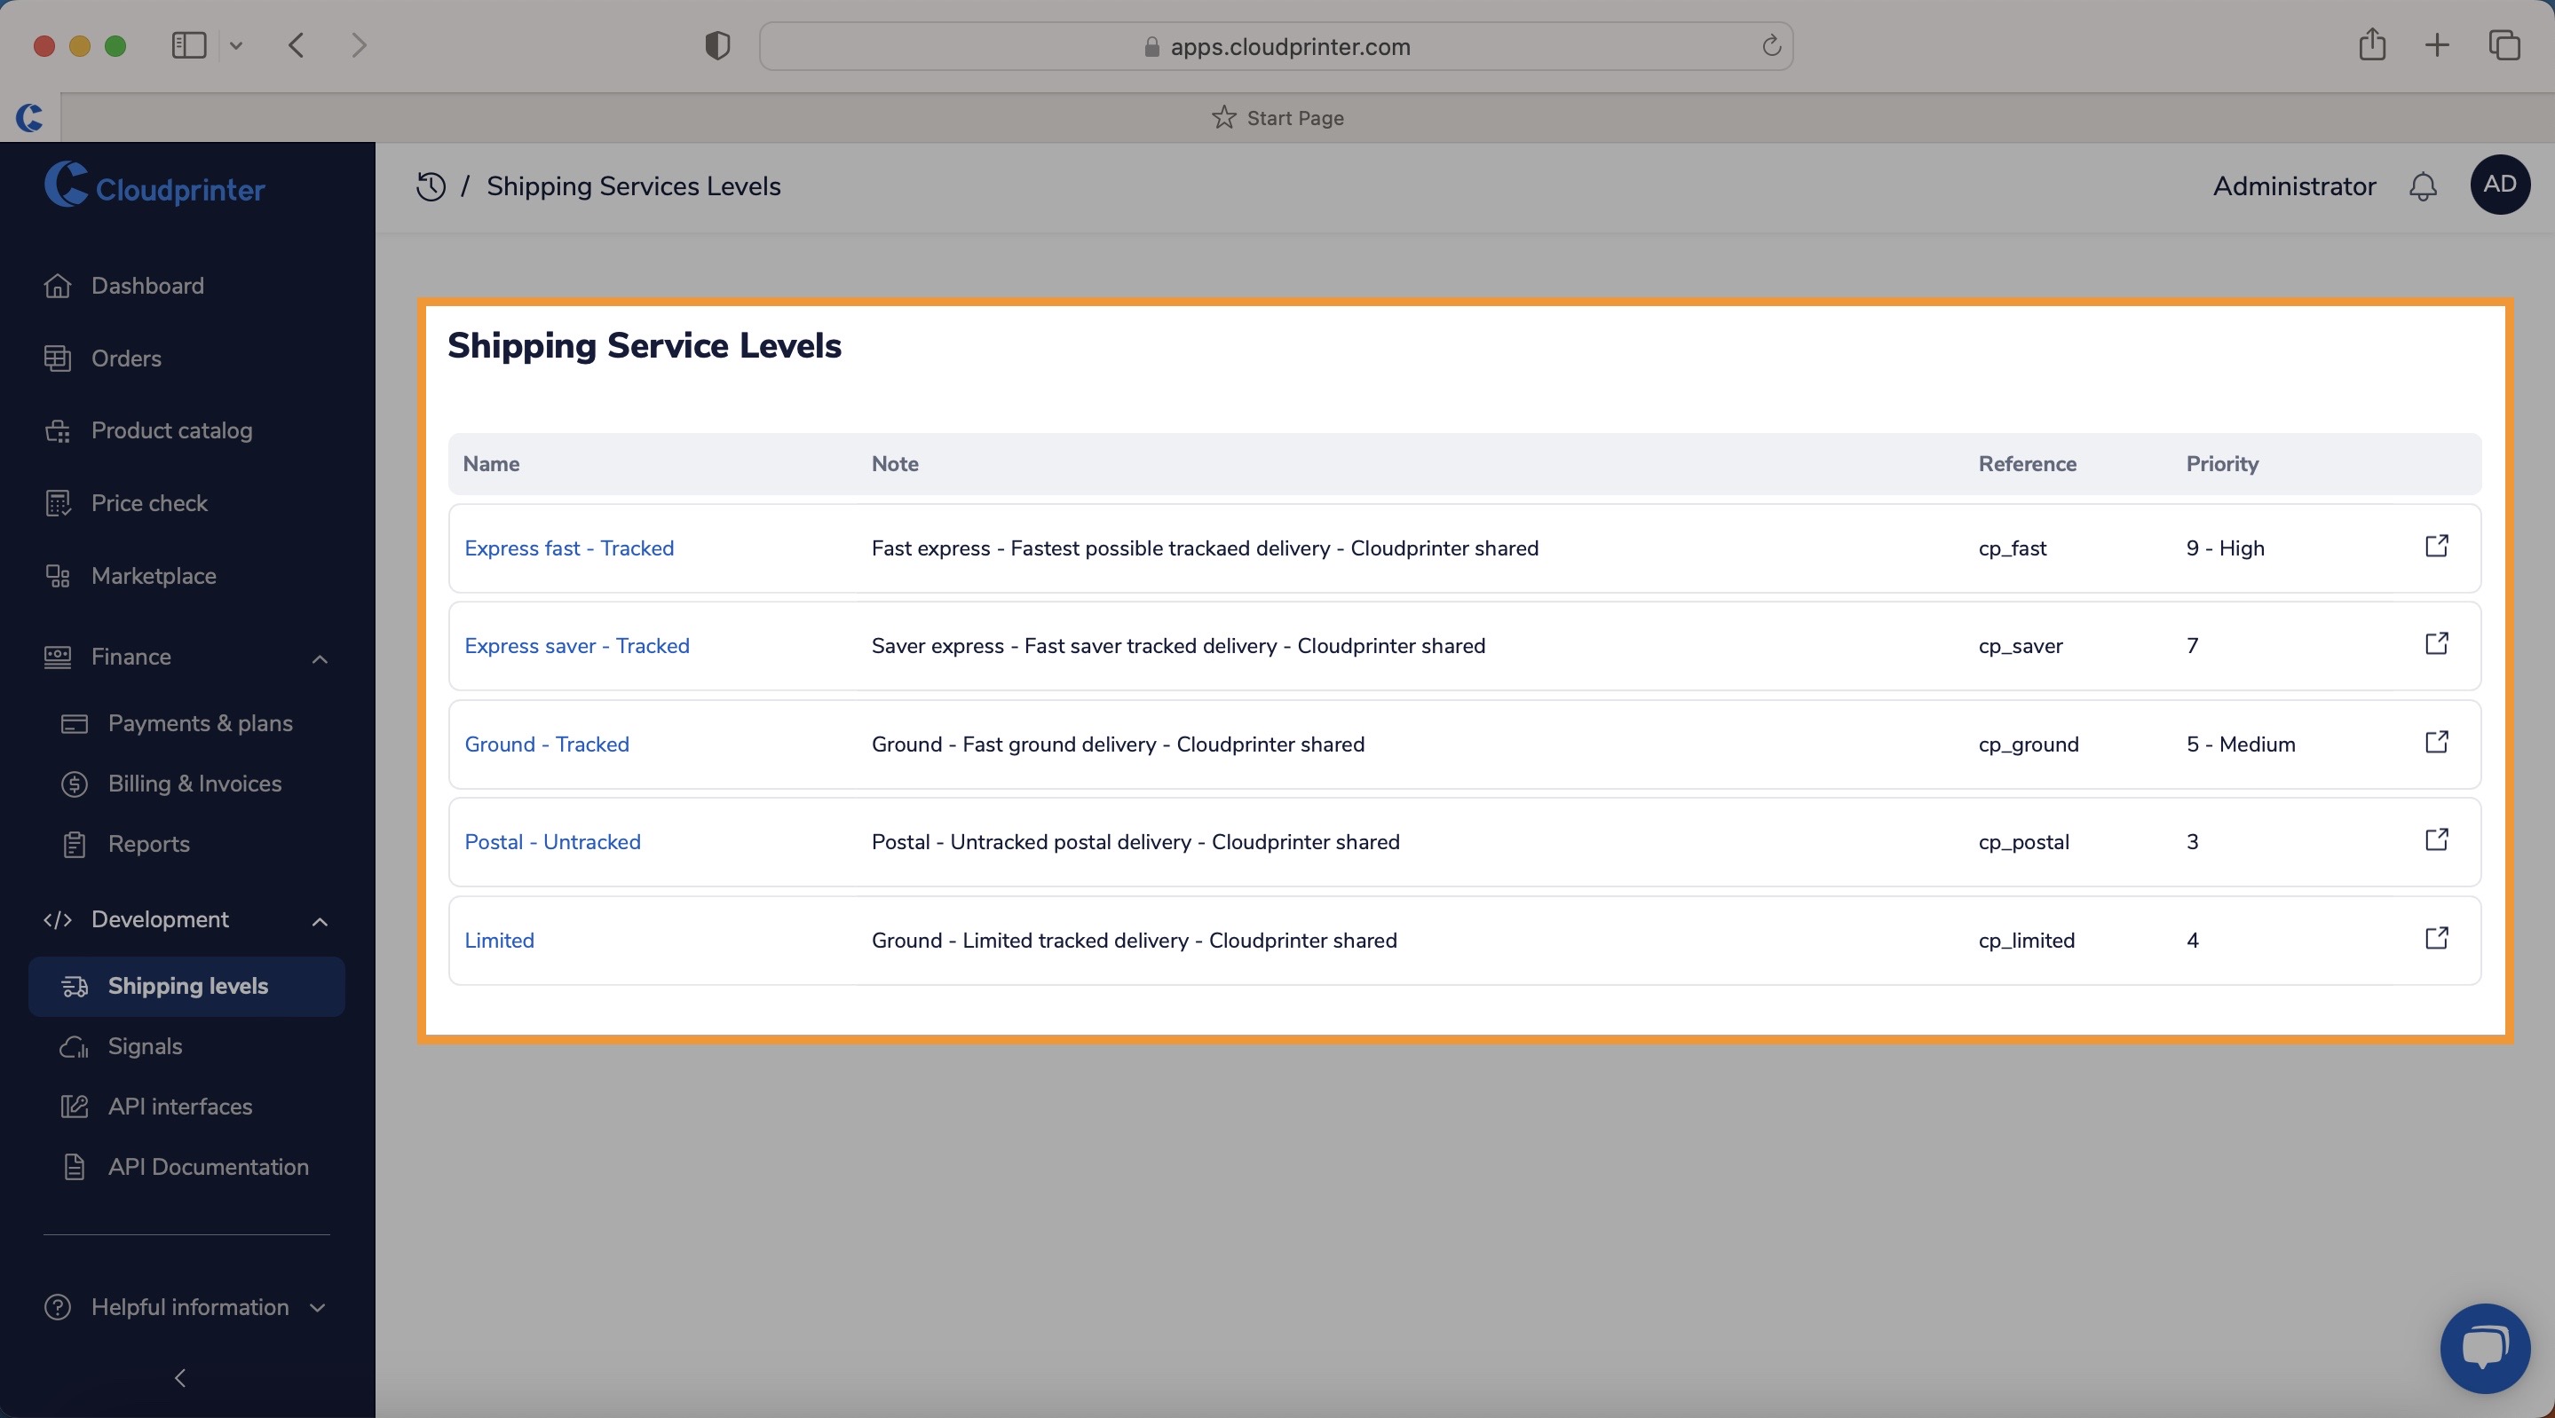Expand Helpful information
Image resolution: width=2555 pixels, height=1418 pixels.
pos(318,1306)
